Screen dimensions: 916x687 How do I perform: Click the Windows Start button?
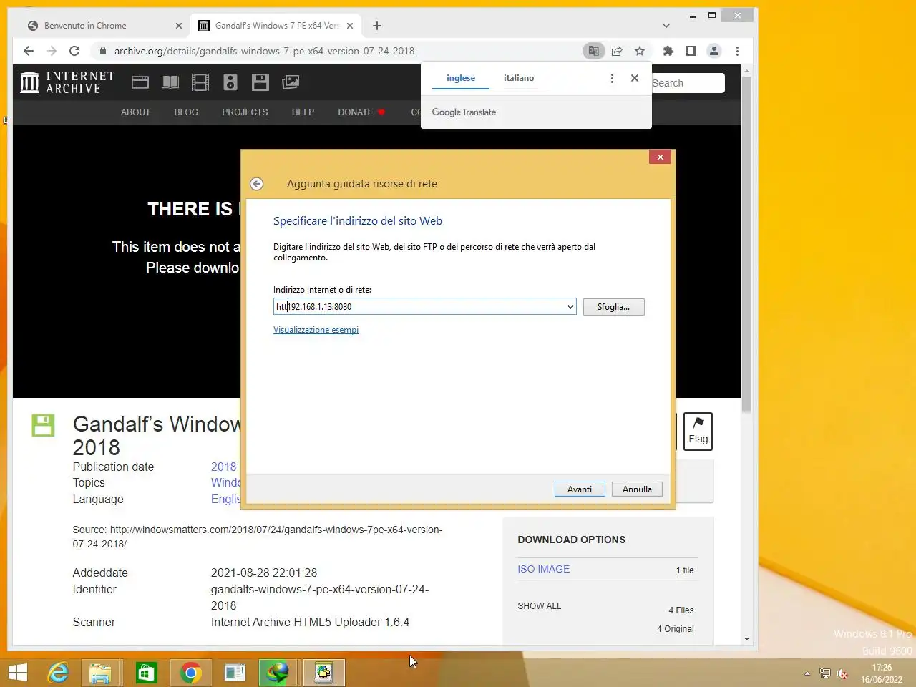tap(18, 673)
